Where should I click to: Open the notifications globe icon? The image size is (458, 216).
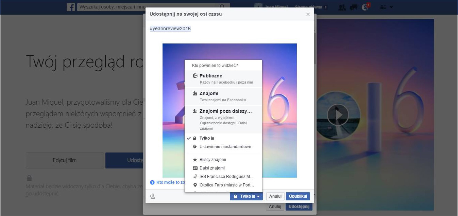365,7
